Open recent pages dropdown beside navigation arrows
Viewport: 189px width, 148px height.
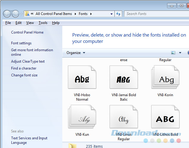click(x=22, y=14)
